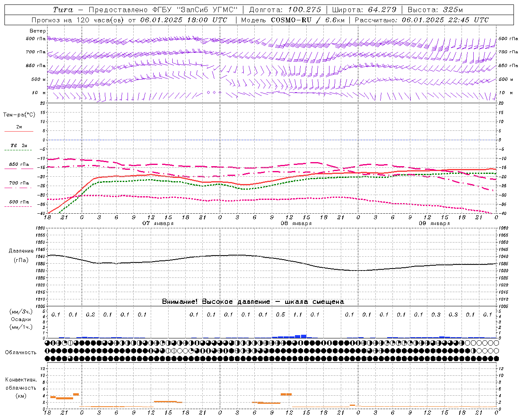Click the "Ветер" wind panel label
The height and width of the screenshot is (416, 520).
pos(38,31)
